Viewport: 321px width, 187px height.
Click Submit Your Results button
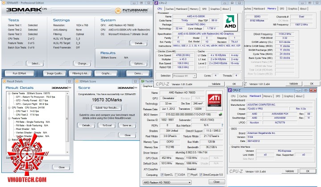tap(107, 108)
